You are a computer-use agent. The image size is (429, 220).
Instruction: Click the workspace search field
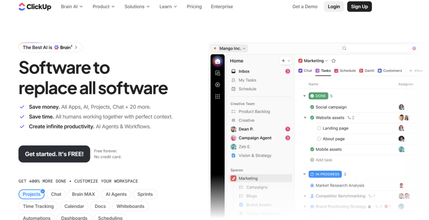pyautogui.click(x=379, y=49)
